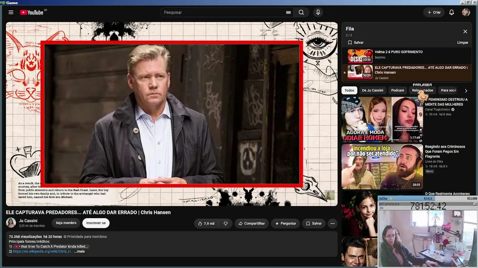Dislike the video with thumbs-down
This screenshot has width=478, height=268.
coord(226,223)
